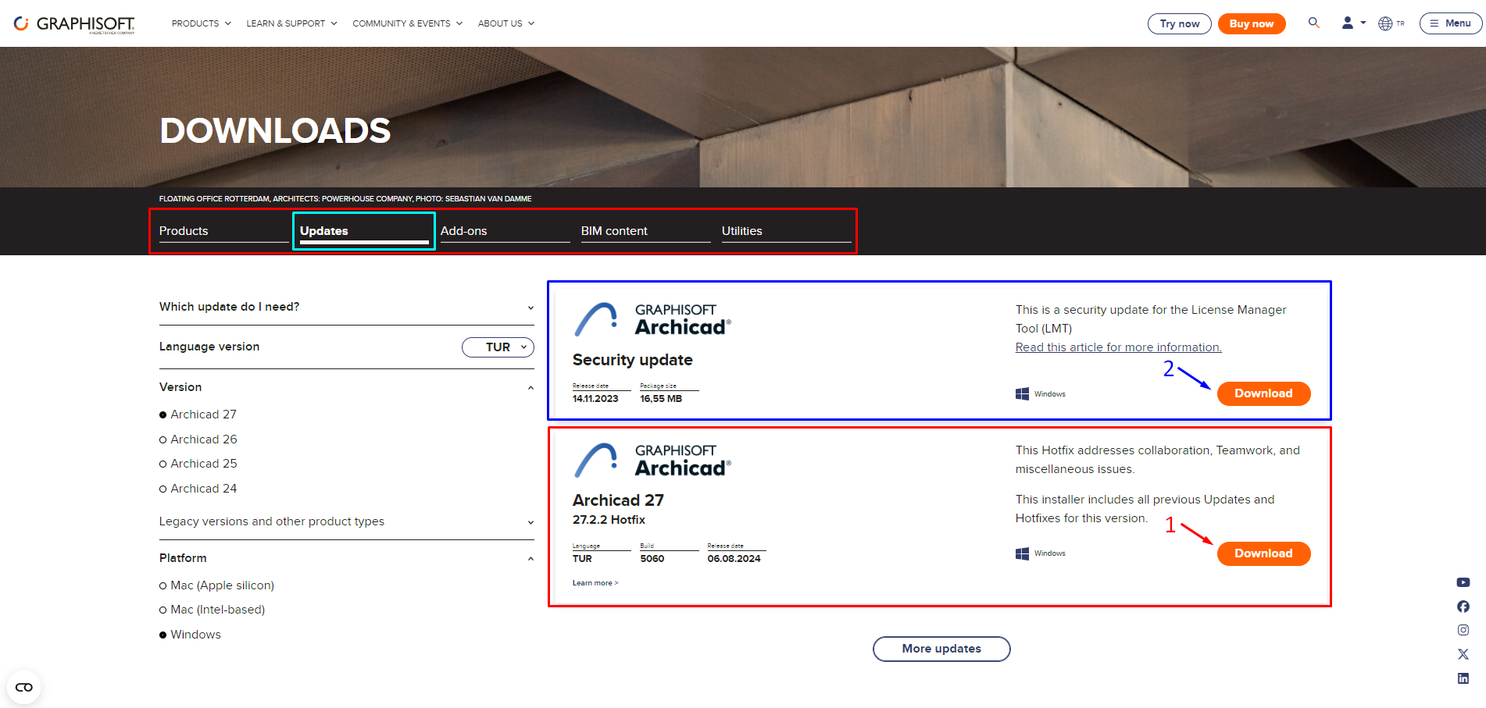Open the LinkedIn social icon

(x=1463, y=678)
